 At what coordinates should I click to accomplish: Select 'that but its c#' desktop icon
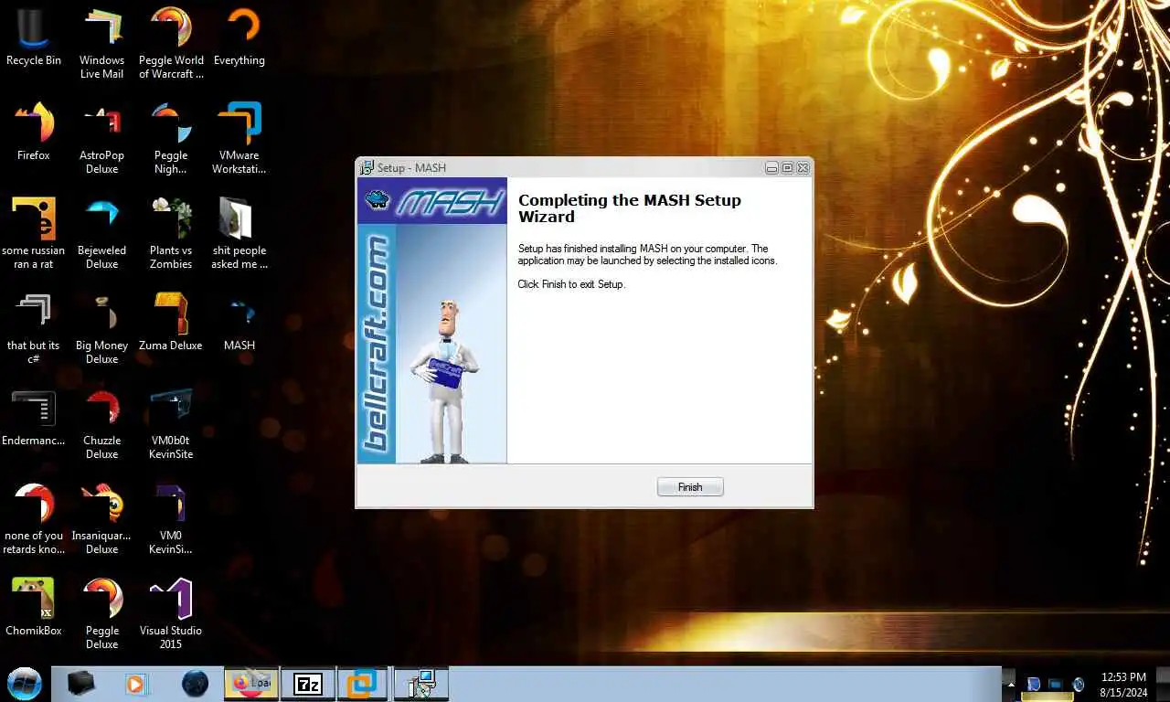pos(34,329)
